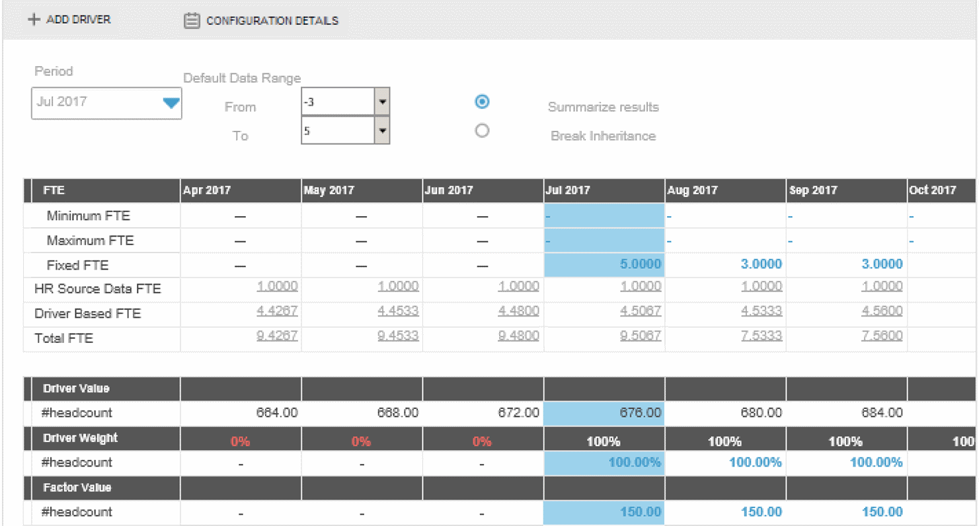The image size is (979, 526).
Task: Open Driver Based FTE value 4.4533
Action: pos(398,311)
